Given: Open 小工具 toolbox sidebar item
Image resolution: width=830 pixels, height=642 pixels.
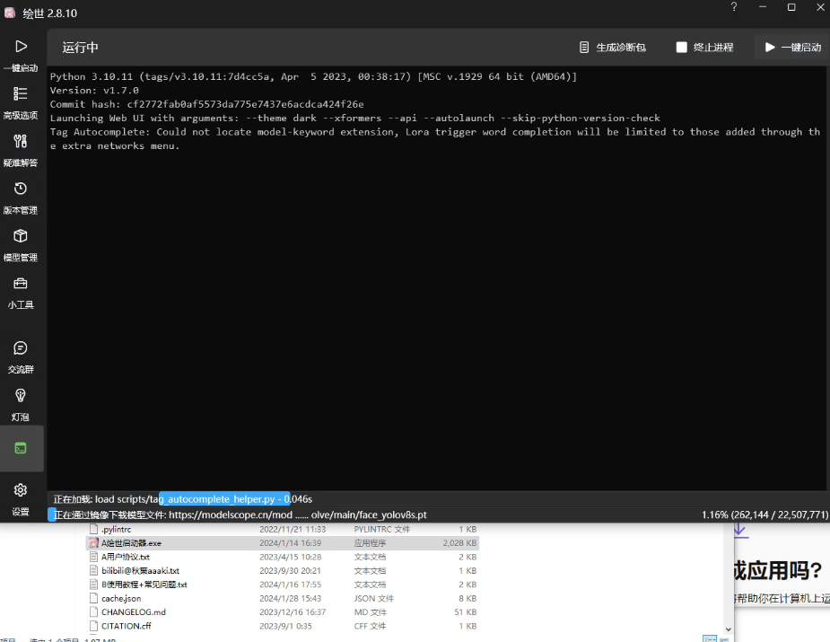Looking at the screenshot, I should click(21, 293).
